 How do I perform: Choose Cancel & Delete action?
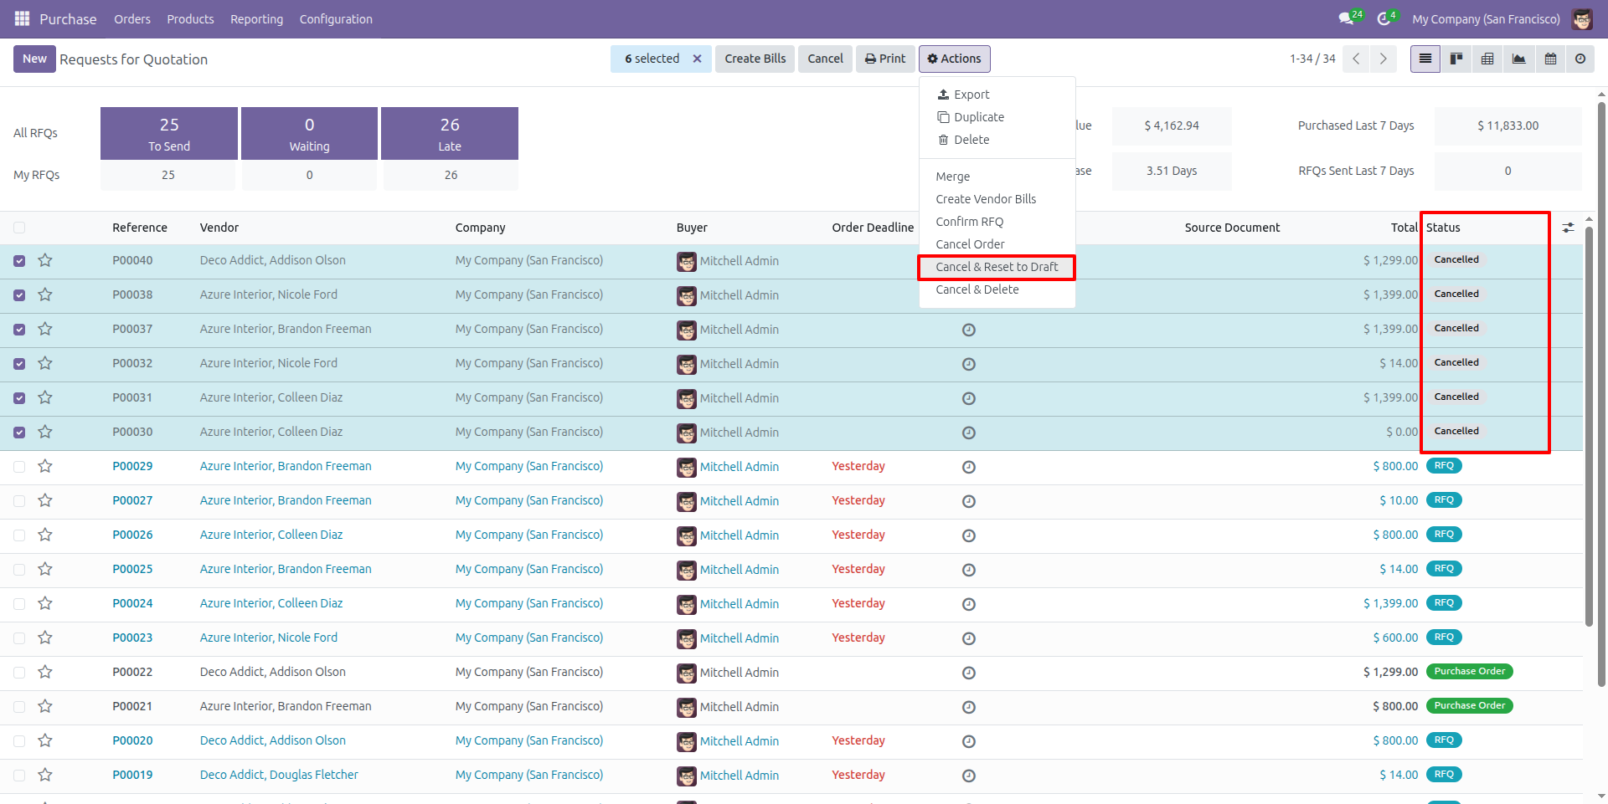[997, 289]
